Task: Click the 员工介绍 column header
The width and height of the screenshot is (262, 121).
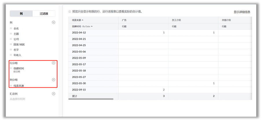Action: [176, 20]
